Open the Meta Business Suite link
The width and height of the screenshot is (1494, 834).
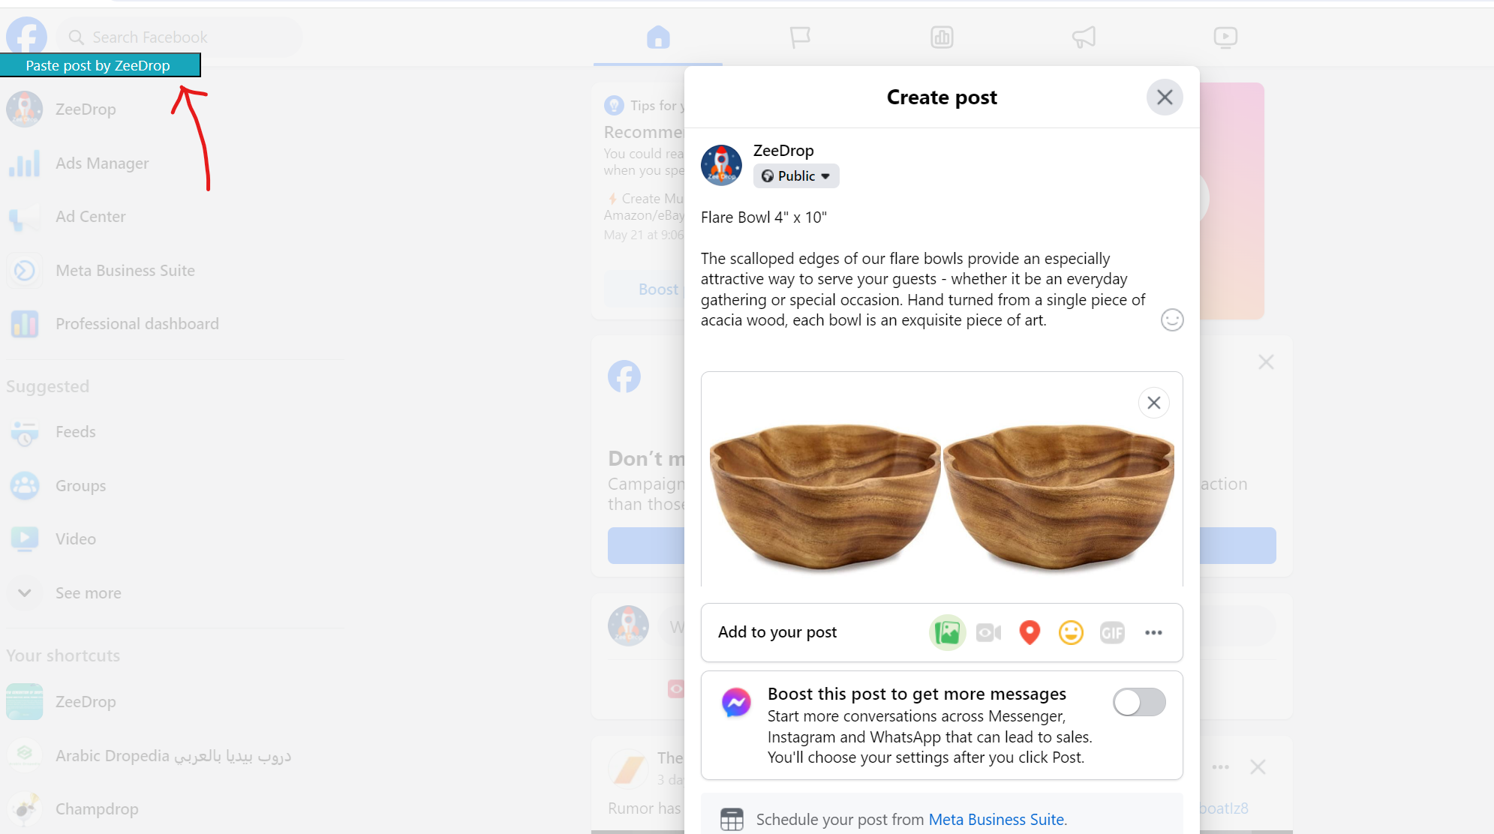point(997,820)
